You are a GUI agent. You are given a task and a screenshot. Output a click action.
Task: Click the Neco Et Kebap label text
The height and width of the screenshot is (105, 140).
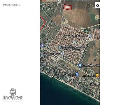[x=89, y=76]
